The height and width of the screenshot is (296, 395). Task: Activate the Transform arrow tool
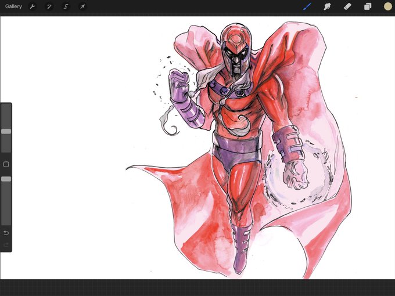[x=82, y=6]
